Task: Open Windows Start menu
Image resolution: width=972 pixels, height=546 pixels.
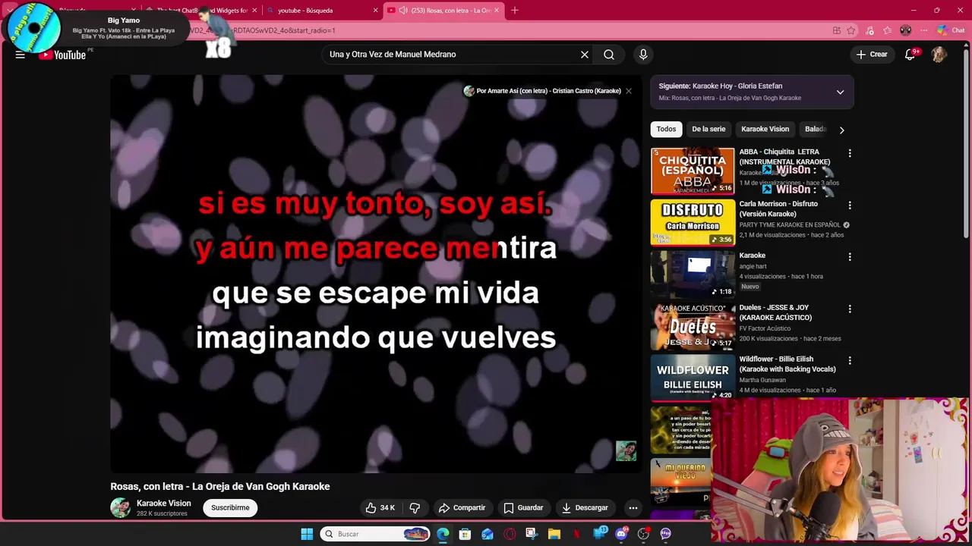Action: pyautogui.click(x=307, y=534)
